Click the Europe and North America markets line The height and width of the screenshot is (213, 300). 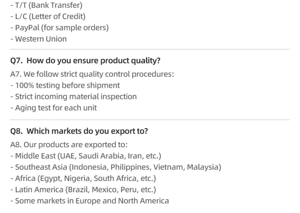tap(90, 201)
